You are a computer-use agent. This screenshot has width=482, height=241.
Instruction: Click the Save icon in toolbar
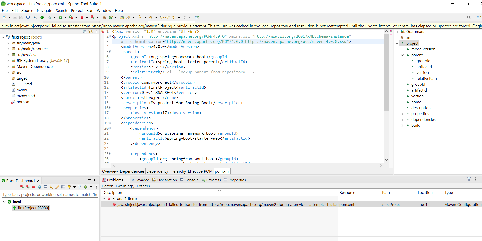click(x=15, y=17)
